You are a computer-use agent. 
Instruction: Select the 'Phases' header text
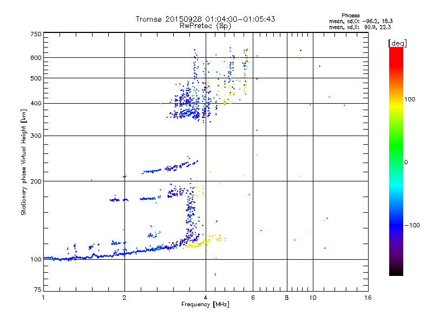coord(350,16)
